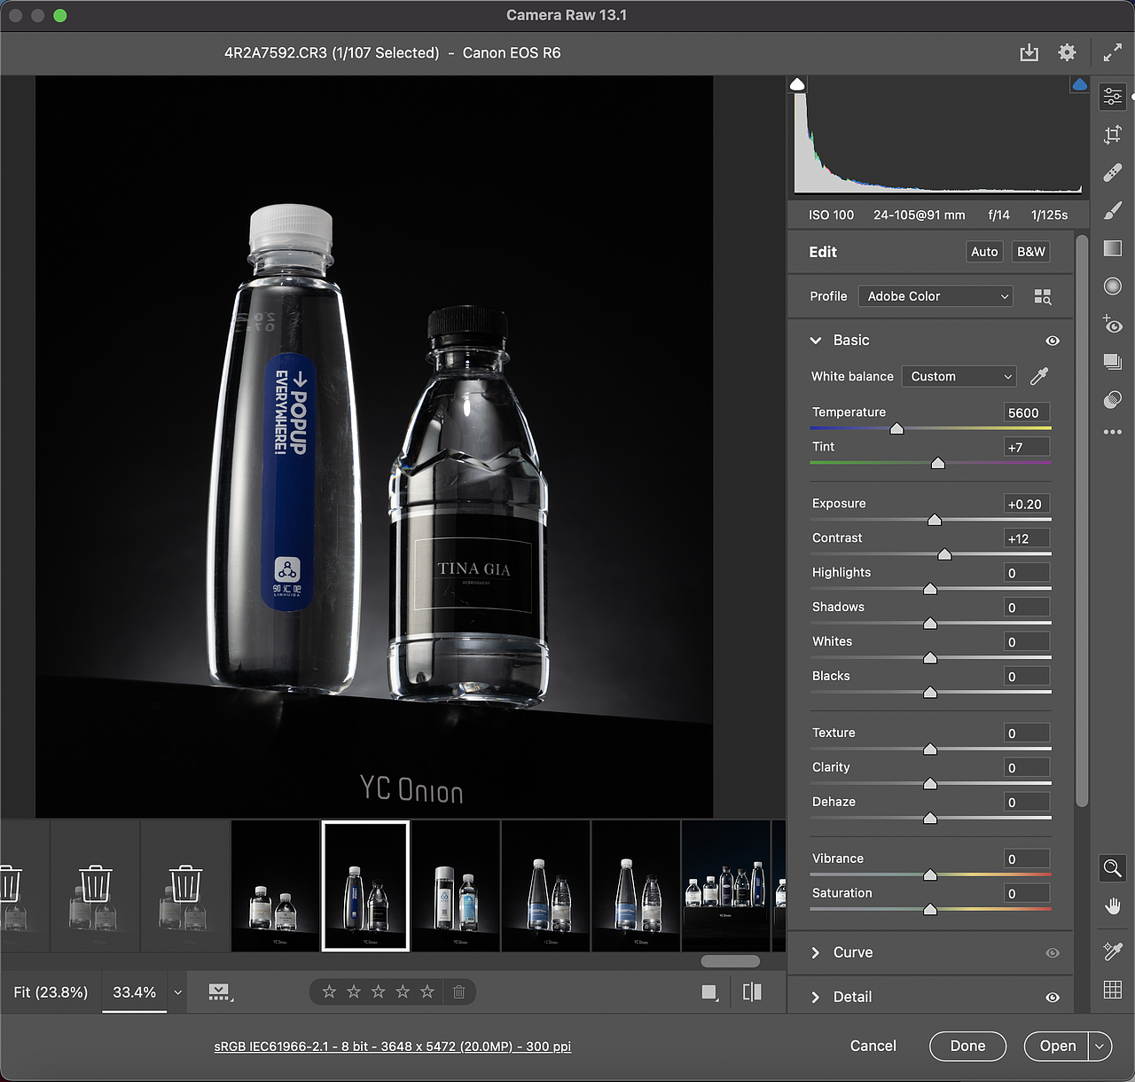
Task: Click the Saturation slider handle
Action: pyautogui.click(x=930, y=910)
